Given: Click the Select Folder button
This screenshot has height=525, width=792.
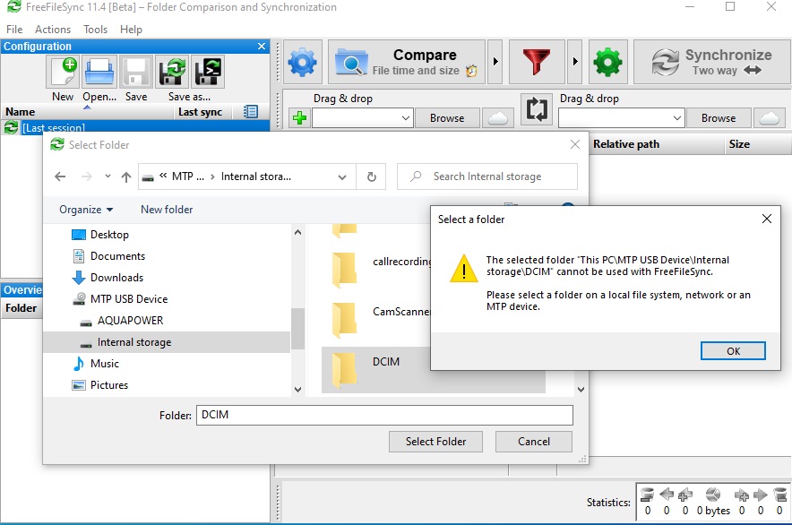Looking at the screenshot, I should (x=435, y=442).
